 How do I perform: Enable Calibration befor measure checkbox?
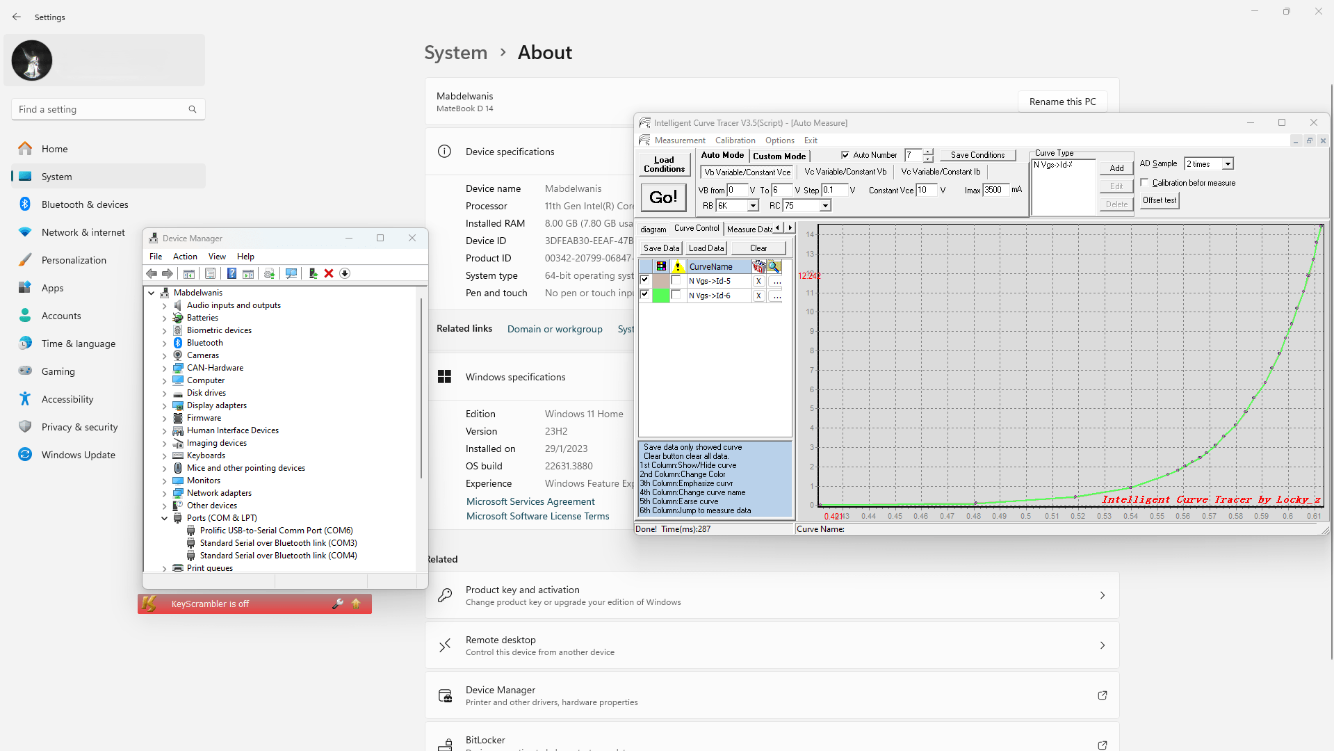click(1145, 183)
